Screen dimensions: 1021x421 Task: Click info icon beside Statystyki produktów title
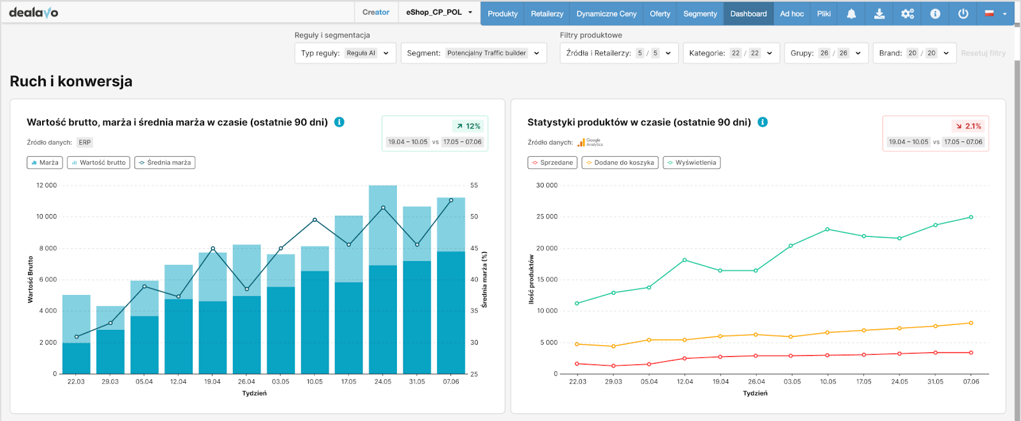pos(763,122)
